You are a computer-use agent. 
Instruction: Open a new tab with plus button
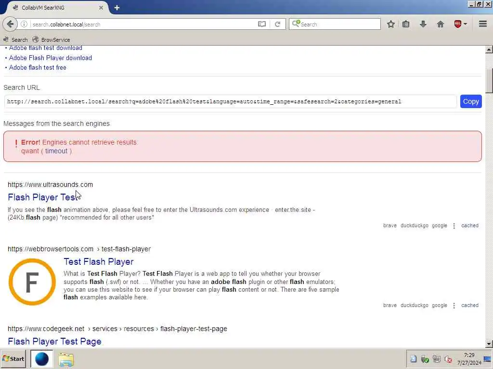(117, 8)
